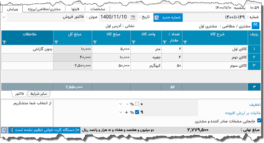The height and width of the screenshot is (143, 264).
Task: Click the تخفیف link label
Action: [x=255, y=105]
